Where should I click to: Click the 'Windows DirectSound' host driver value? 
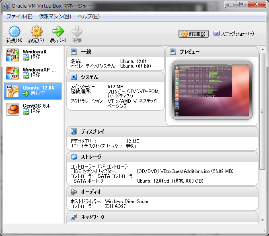click(x=127, y=201)
